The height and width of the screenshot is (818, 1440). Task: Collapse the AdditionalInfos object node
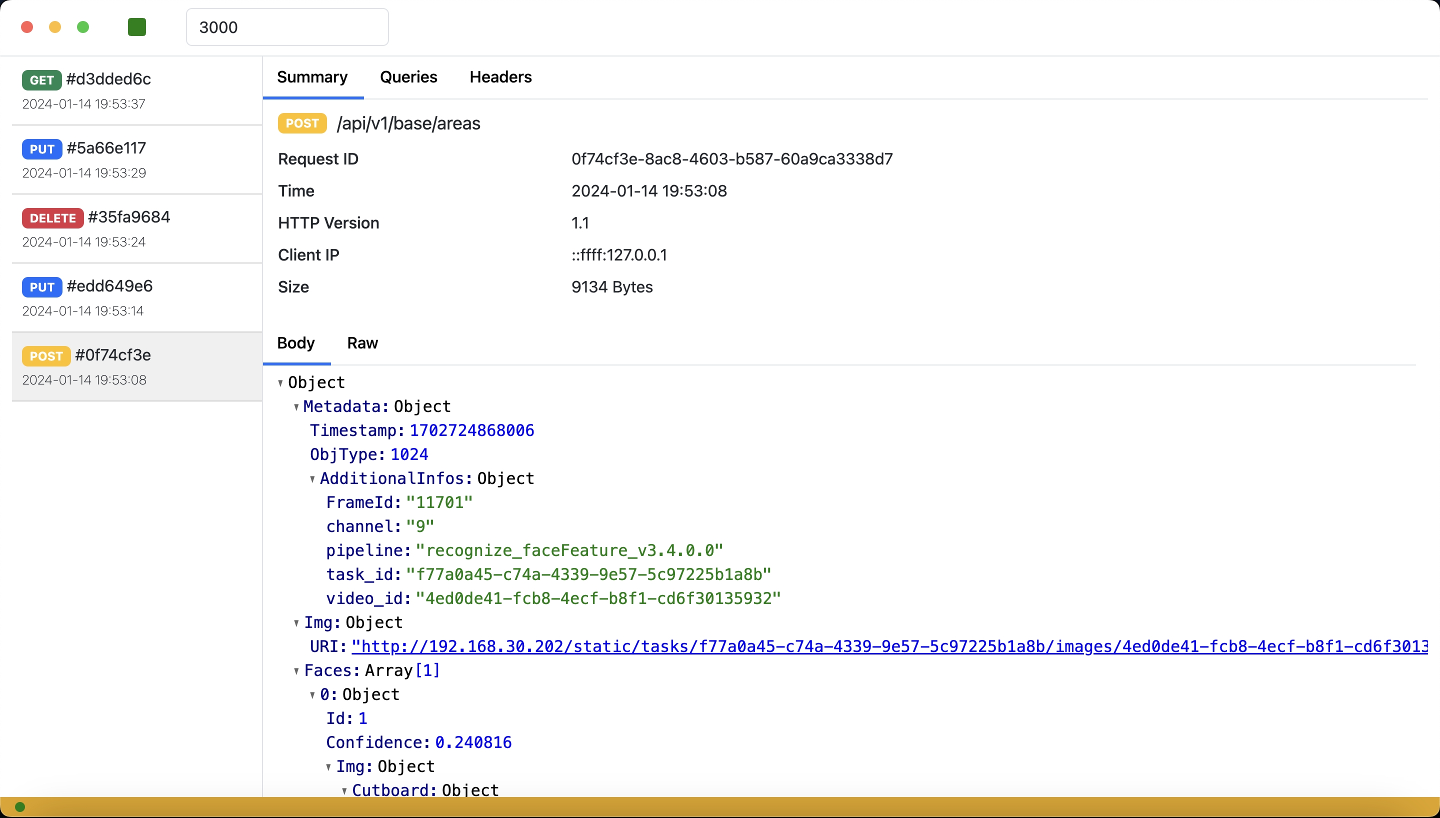coord(312,479)
